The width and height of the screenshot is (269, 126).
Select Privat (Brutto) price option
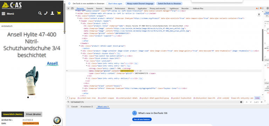[34, 114]
